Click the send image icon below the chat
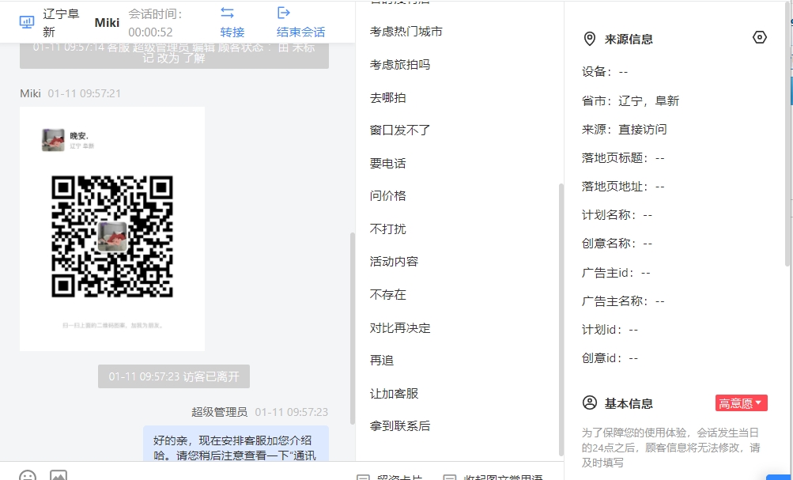793x480 pixels. pyautogui.click(x=59, y=475)
